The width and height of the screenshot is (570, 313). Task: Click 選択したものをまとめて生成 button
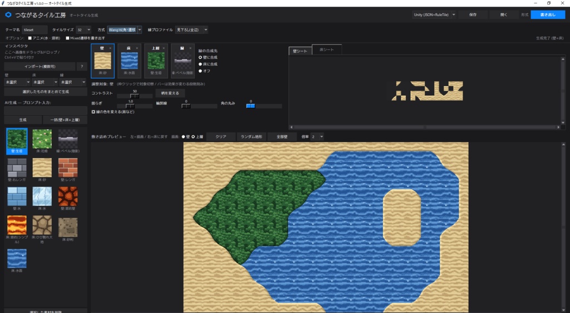pyautogui.click(x=46, y=92)
